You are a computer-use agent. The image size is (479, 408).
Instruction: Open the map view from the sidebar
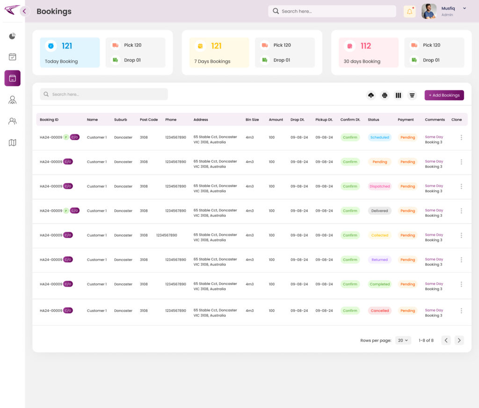[13, 142]
